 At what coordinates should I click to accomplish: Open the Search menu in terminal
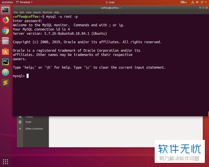click(37, 13)
